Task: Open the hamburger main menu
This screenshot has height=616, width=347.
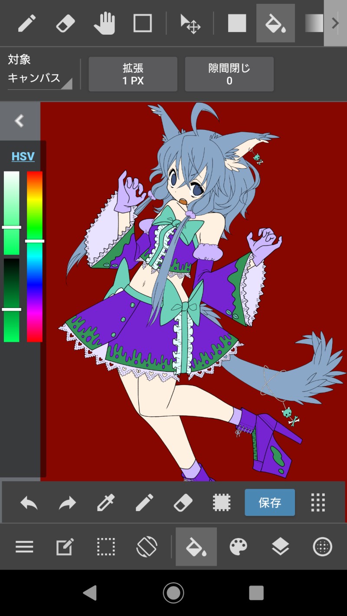Action: coord(24,547)
